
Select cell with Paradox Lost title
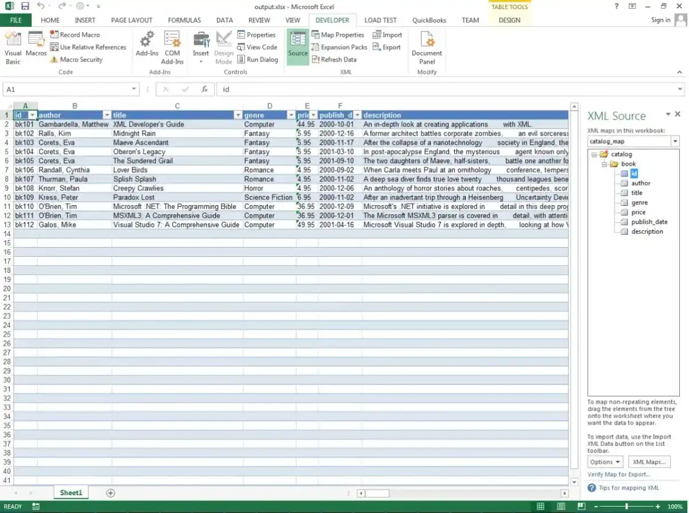pyautogui.click(x=177, y=198)
